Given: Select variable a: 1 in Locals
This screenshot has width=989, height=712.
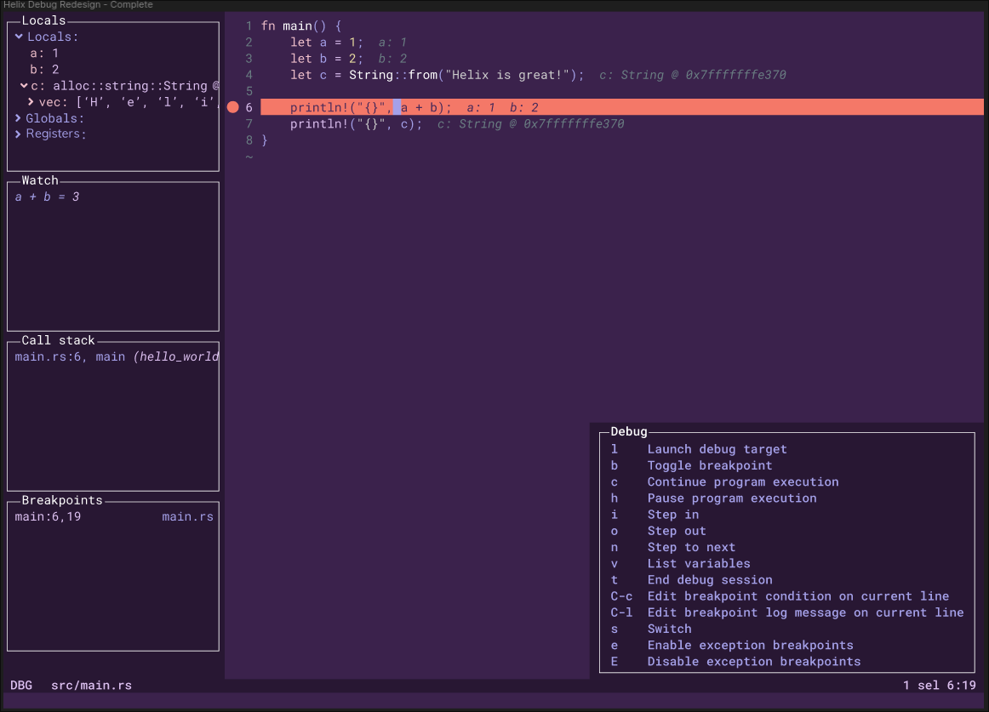Looking at the screenshot, I should [44, 53].
